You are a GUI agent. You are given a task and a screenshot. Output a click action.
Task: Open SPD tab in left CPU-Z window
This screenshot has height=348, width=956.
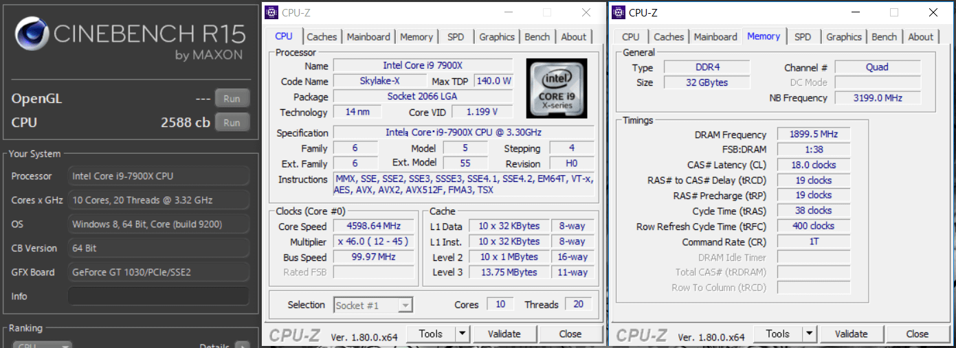click(x=456, y=37)
